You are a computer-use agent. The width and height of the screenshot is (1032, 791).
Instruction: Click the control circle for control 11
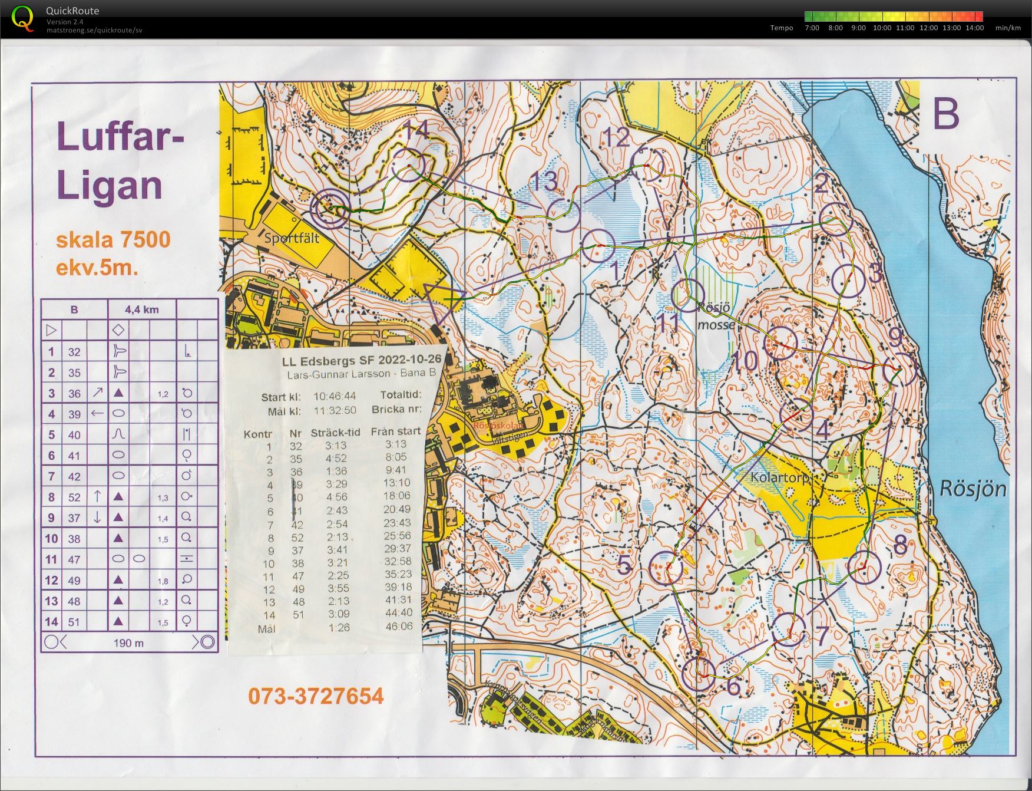point(688,295)
